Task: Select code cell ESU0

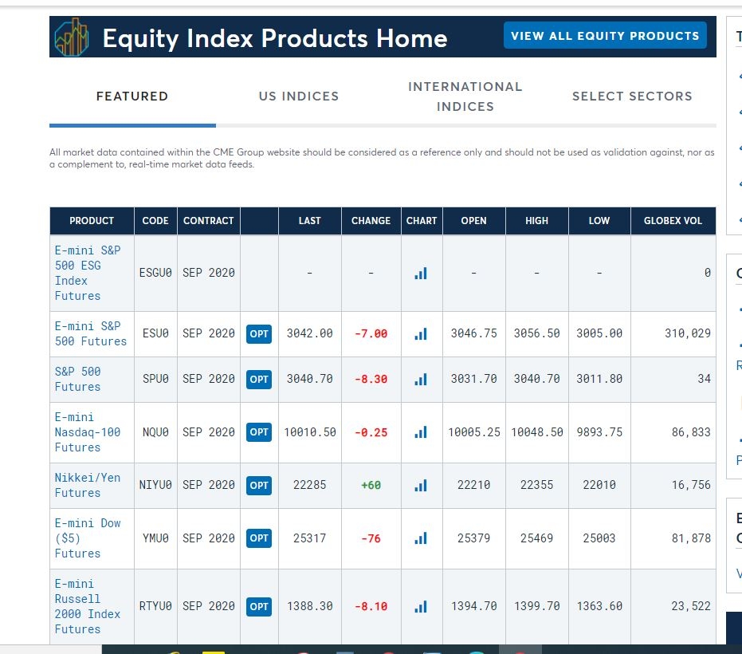Action: click(155, 334)
